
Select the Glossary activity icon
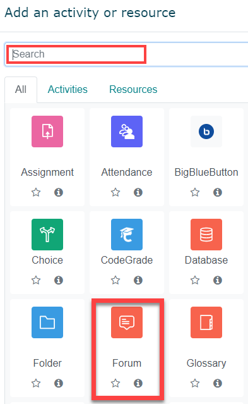click(x=206, y=322)
